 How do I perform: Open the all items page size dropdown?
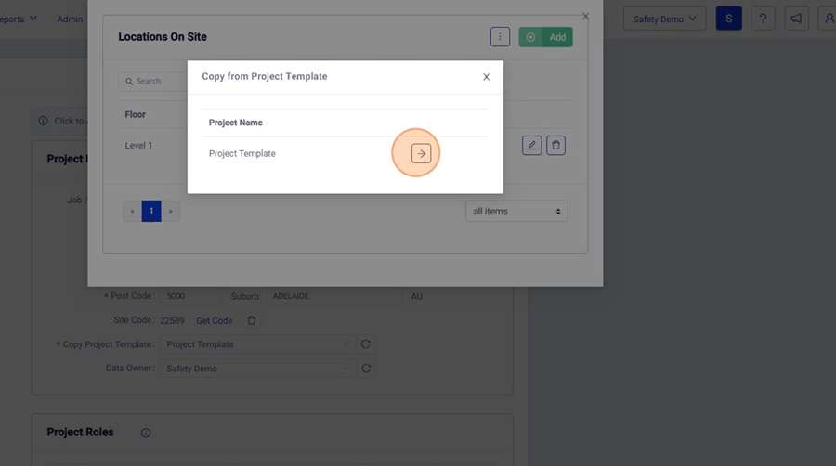click(x=516, y=212)
